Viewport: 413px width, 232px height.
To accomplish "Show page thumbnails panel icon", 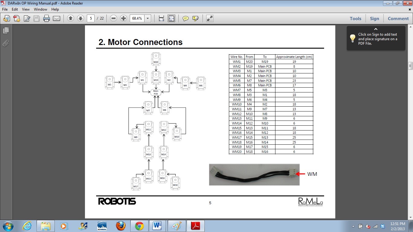I will (x=6, y=31).
